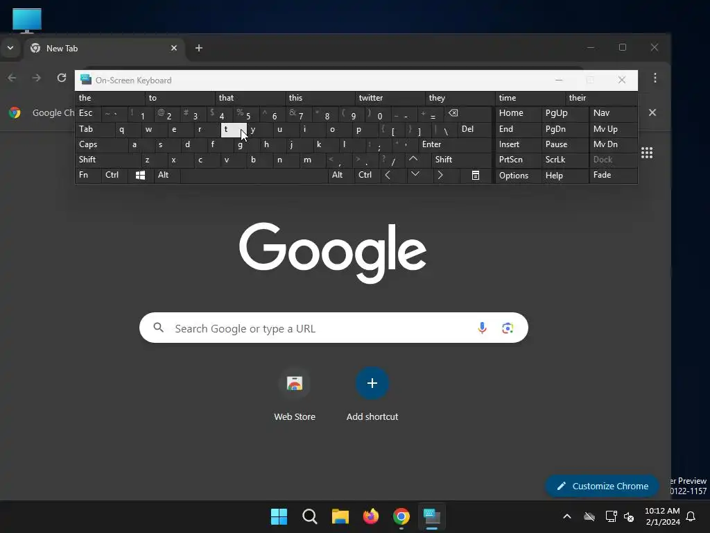Open taskbar Search

(310, 516)
